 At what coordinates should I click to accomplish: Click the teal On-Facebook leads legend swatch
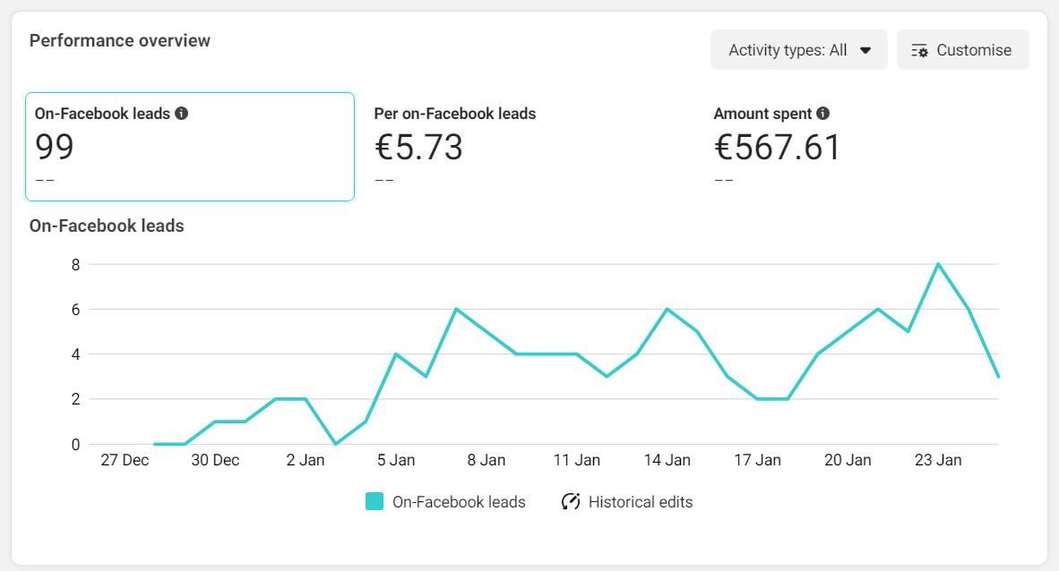click(x=375, y=502)
